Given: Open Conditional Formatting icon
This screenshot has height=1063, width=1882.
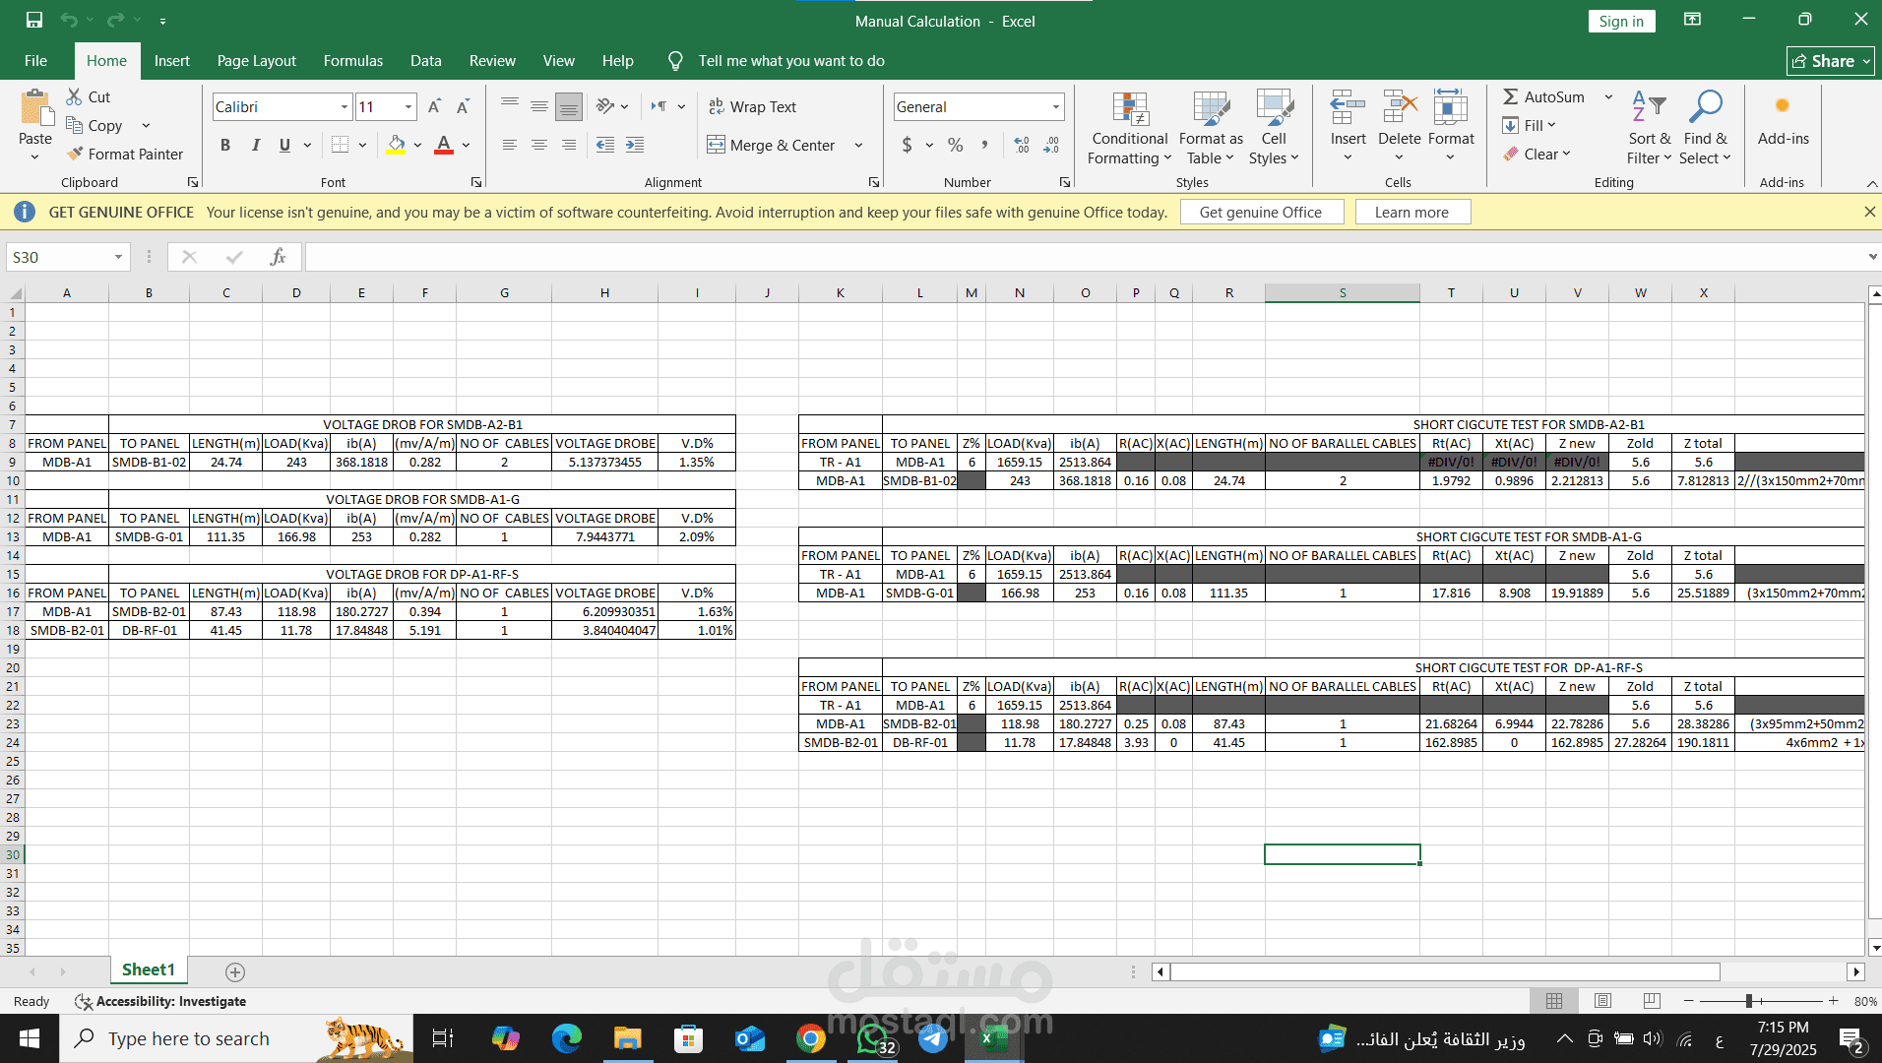Looking at the screenshot, I should pyautogui.click(x=1130, y=108).
